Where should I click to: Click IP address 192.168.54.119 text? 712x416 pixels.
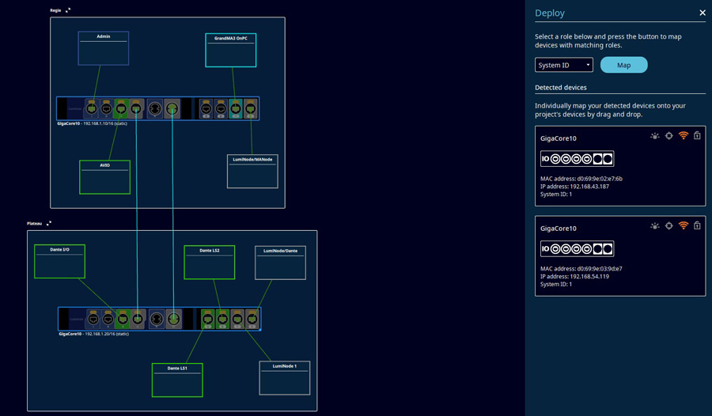574,276
